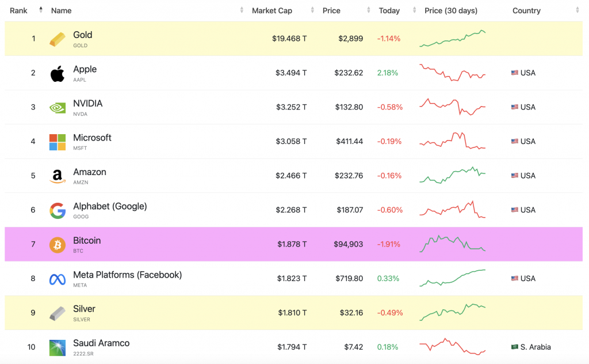Click the Gold bar icon
This screenshot has height=364, width=589.
click(x=58, y=39)
